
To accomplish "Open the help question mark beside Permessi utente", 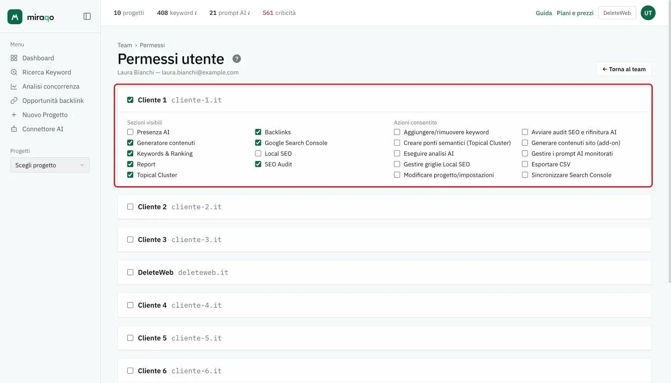I will tap(237, 59).
